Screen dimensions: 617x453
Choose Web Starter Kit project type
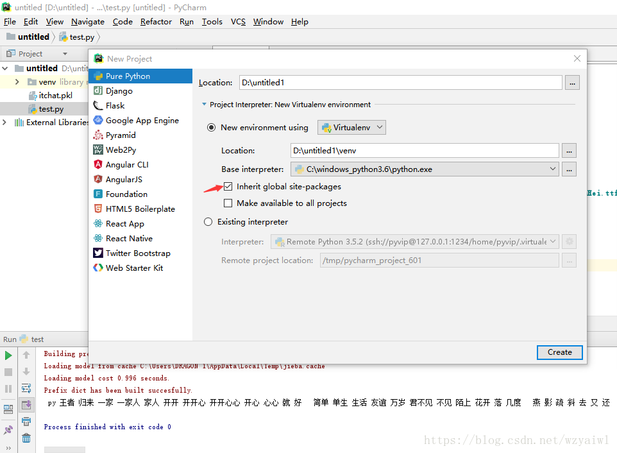tap(140, 268)
